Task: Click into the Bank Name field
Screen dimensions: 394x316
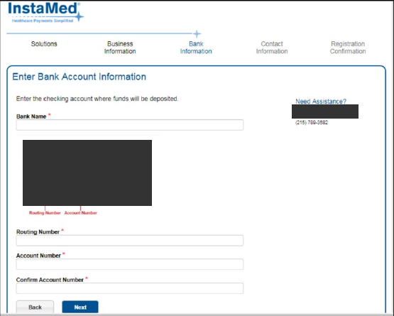Action: (130, 125)
